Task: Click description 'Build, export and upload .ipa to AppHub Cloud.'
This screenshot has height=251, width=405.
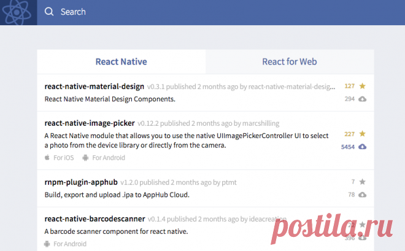Action: click(x=117, y=195)
